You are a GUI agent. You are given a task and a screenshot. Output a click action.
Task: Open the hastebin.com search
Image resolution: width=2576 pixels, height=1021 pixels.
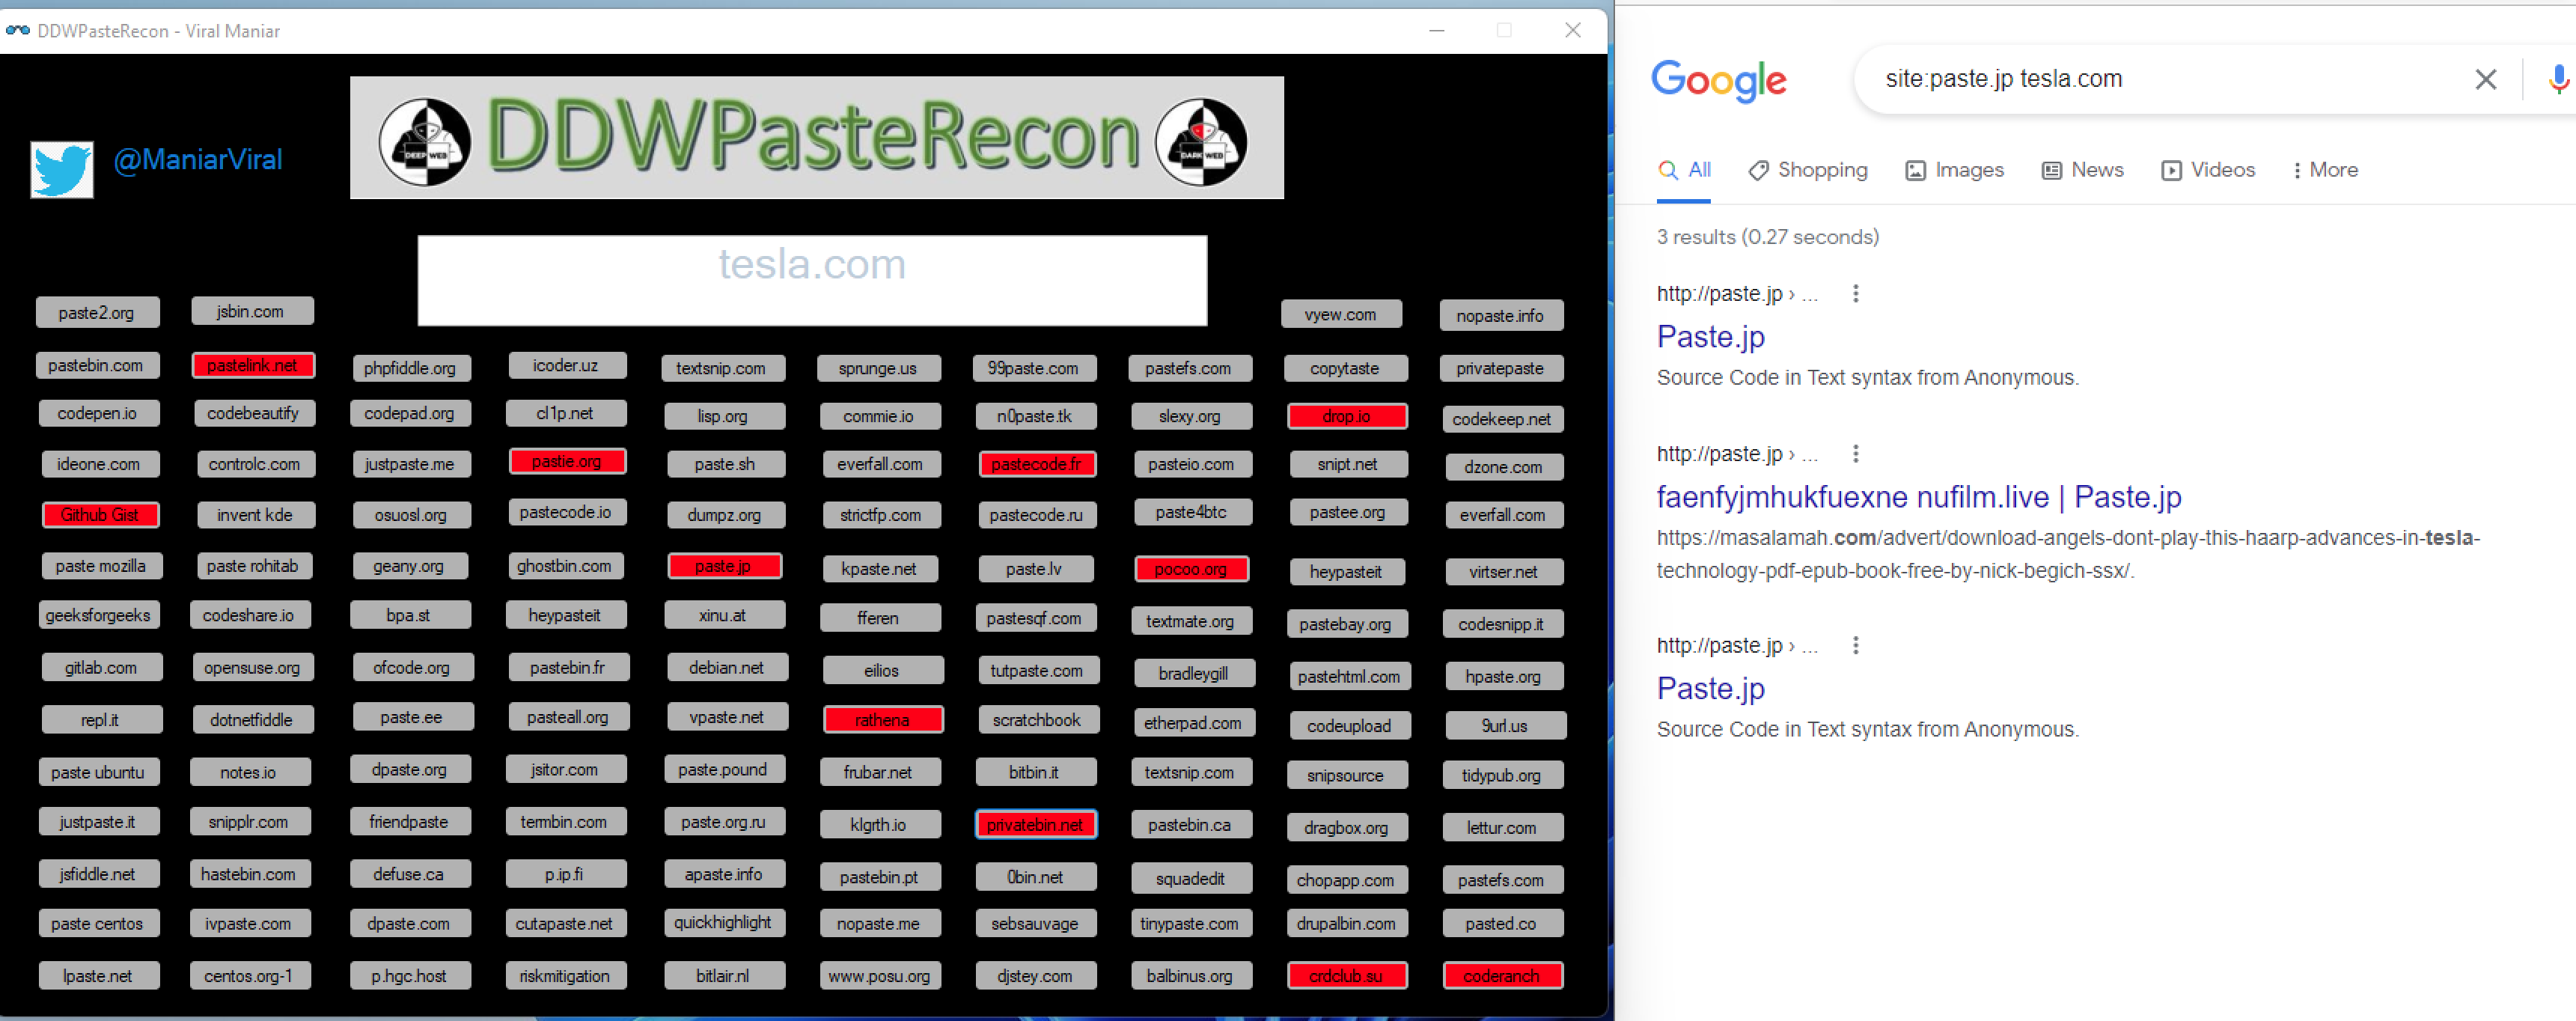point(250,874)
